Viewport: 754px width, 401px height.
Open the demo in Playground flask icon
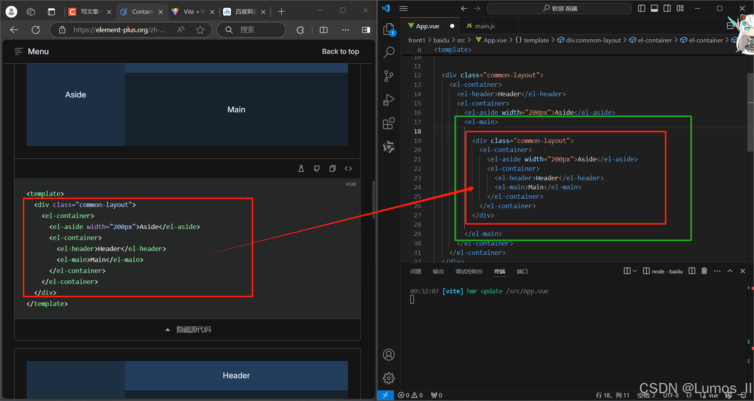click(x=301, y=168)
